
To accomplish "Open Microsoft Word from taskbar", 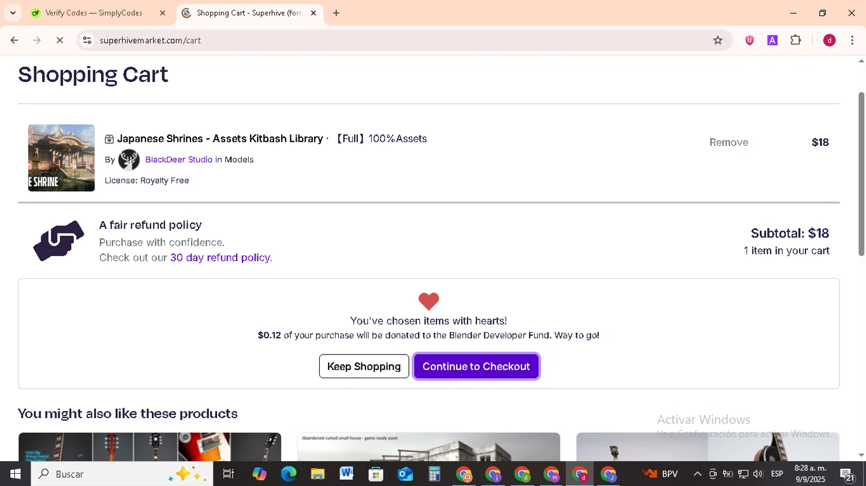I will click(346, 474).
